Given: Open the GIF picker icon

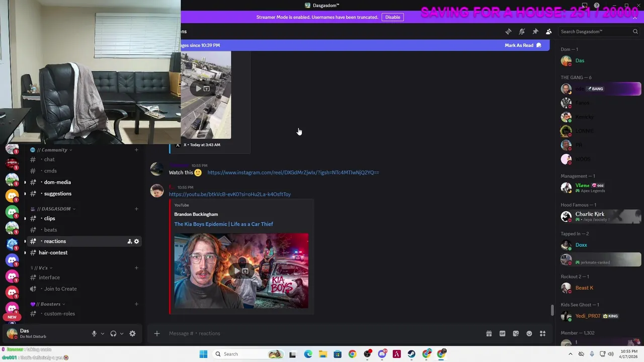Looking at the screenshot, I should click(x=502, y=333).
